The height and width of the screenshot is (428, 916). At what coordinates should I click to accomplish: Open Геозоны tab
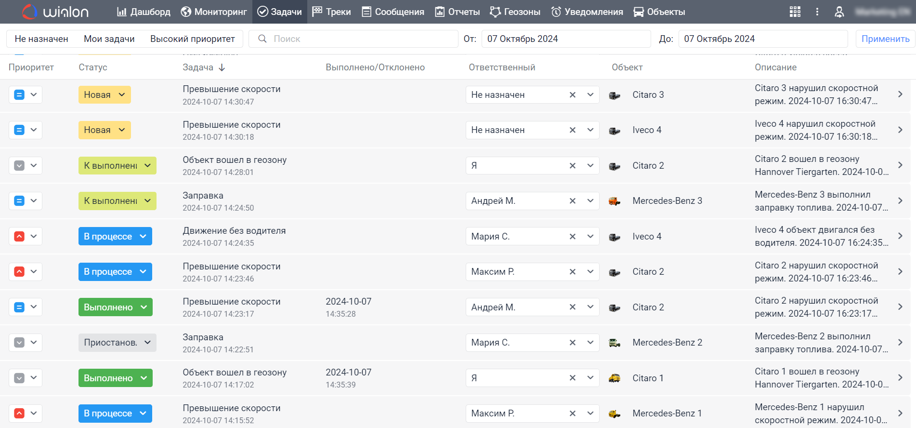coord(515,12)
